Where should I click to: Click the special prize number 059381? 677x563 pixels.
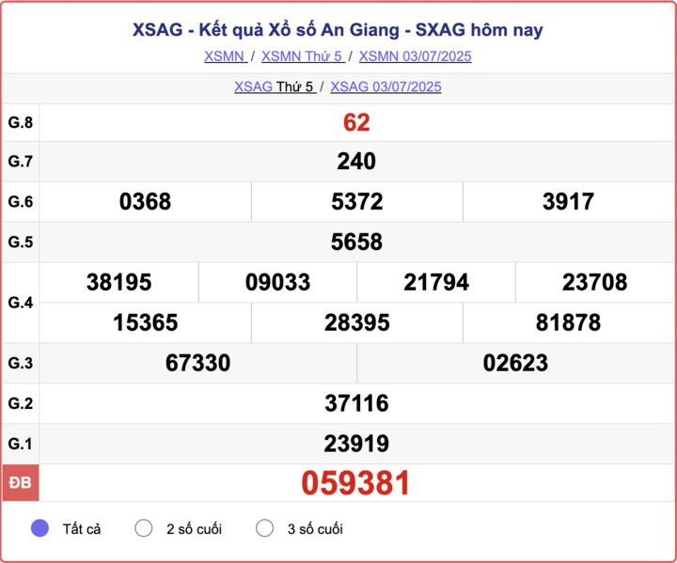[x=356, y=483]
